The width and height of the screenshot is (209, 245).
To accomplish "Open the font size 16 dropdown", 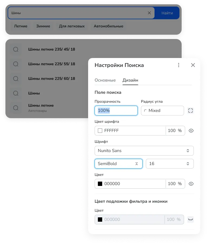I will (170, 164).
